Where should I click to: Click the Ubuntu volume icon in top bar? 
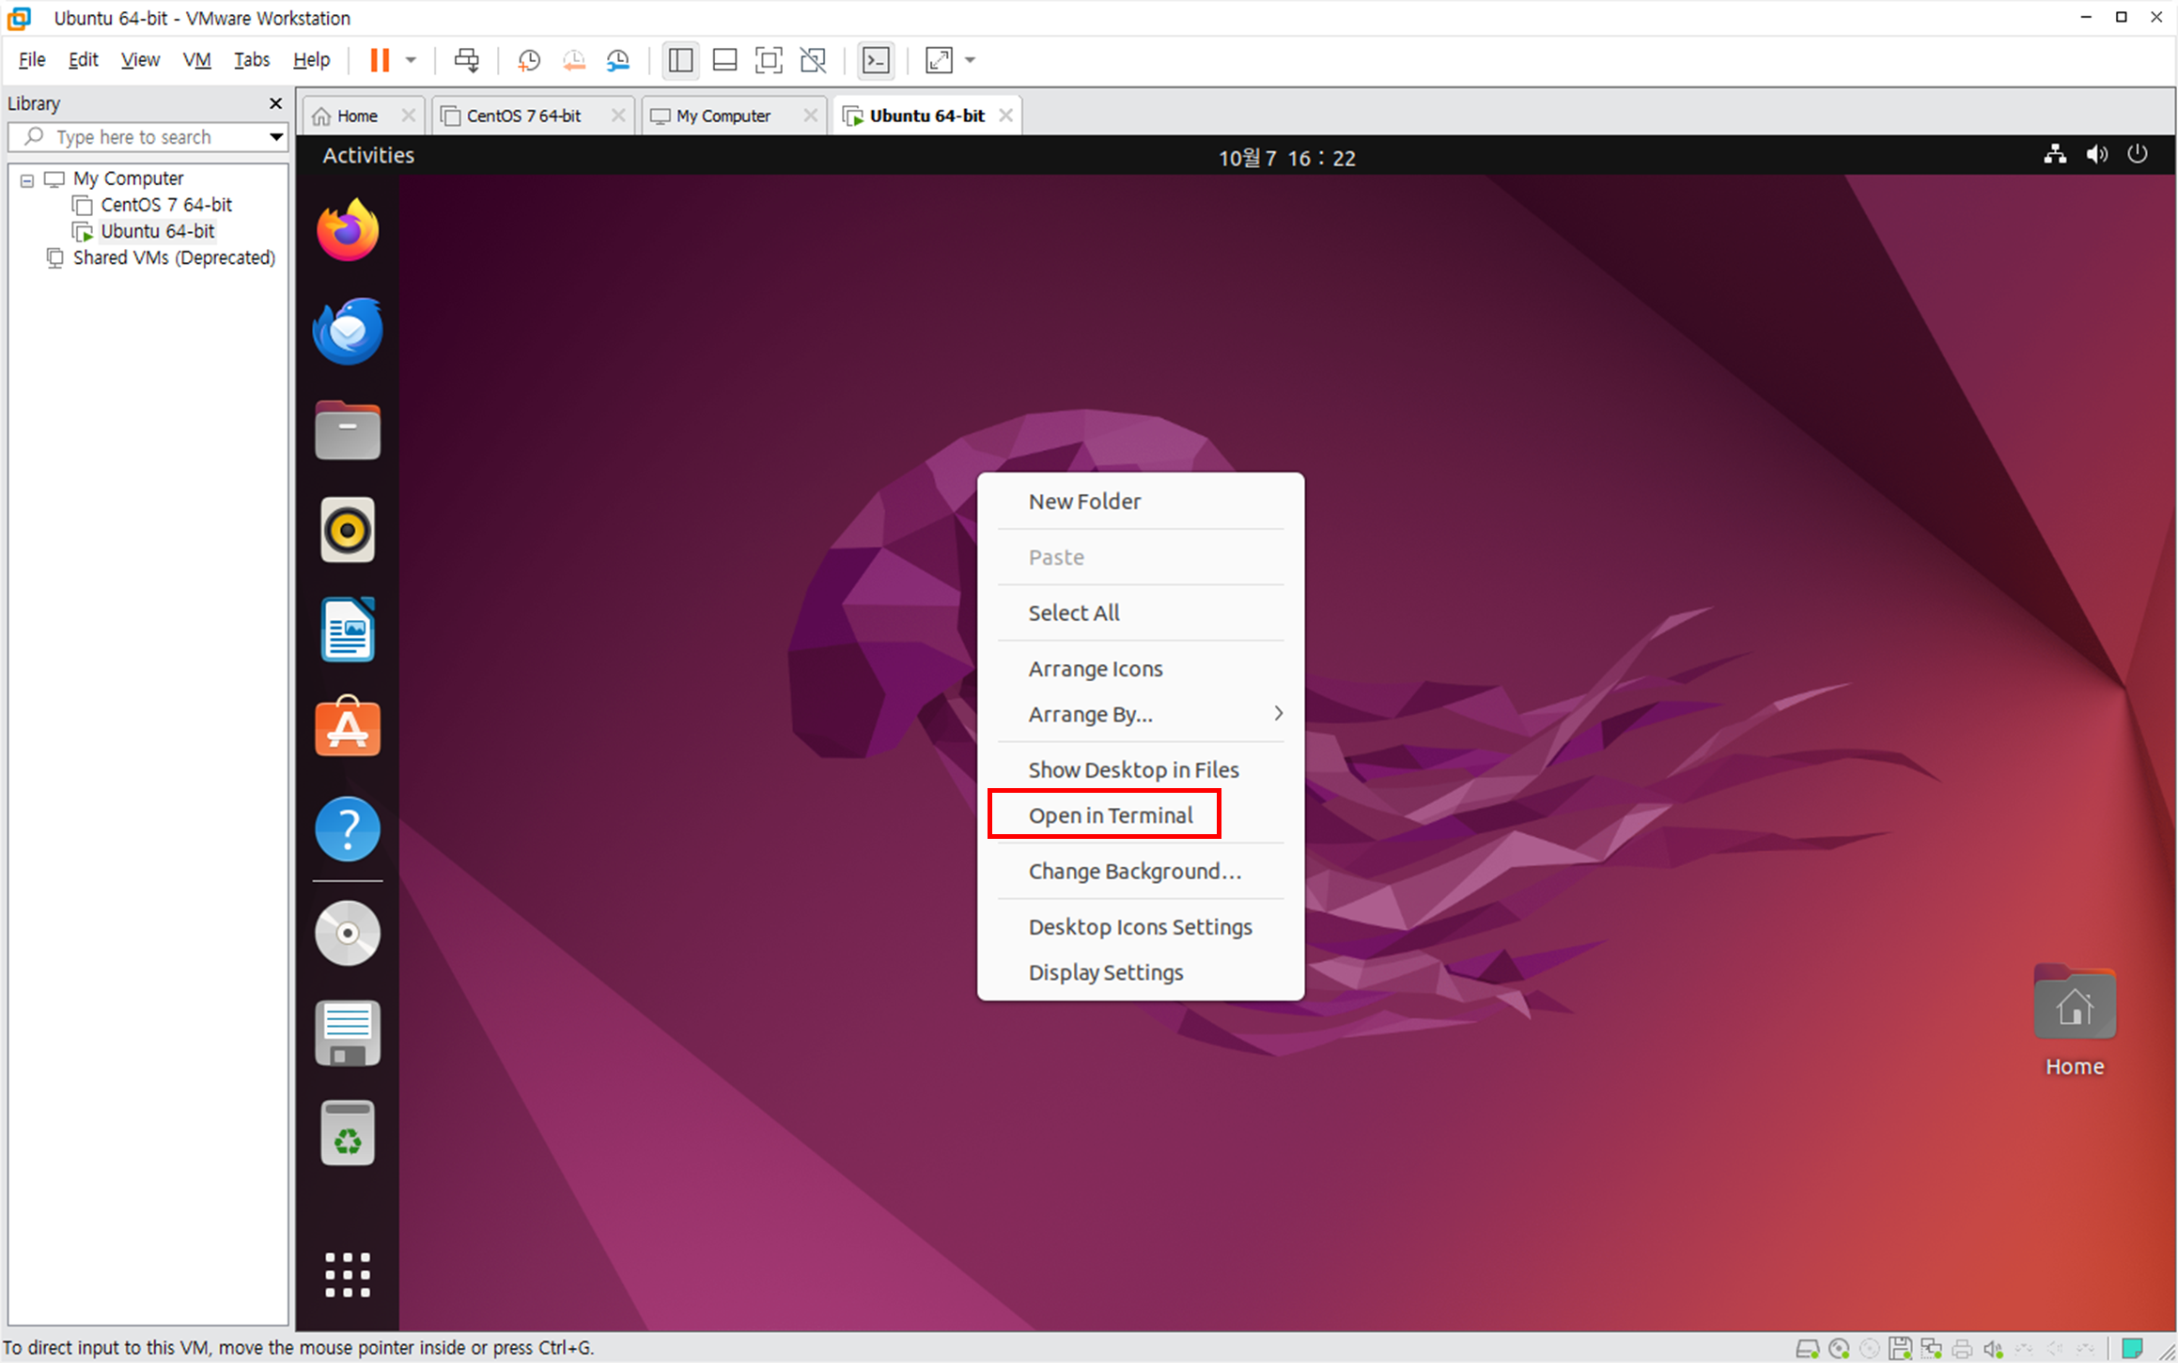pos(2096,155)
